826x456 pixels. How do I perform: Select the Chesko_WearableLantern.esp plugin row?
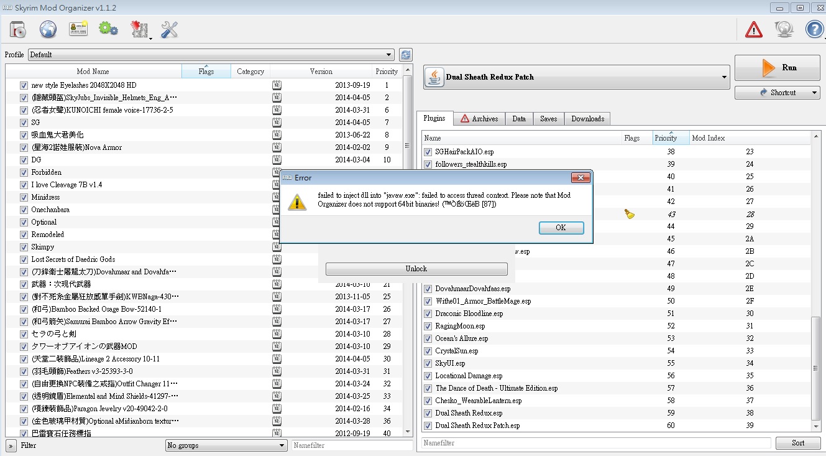pos(616,401)
